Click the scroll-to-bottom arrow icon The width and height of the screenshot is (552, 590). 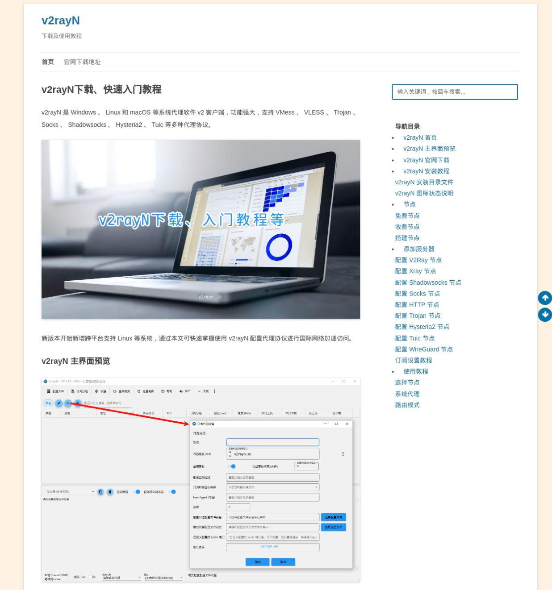[x=545, y=315]
